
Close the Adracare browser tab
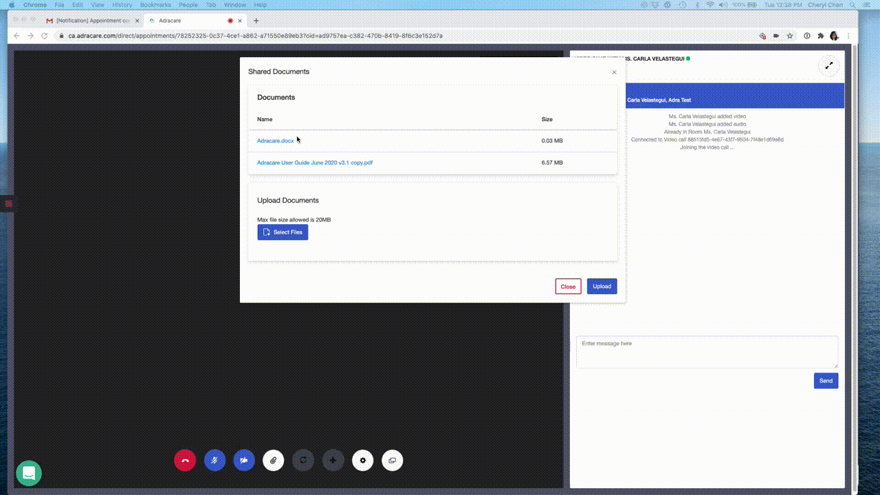click(x=240, y=21)
